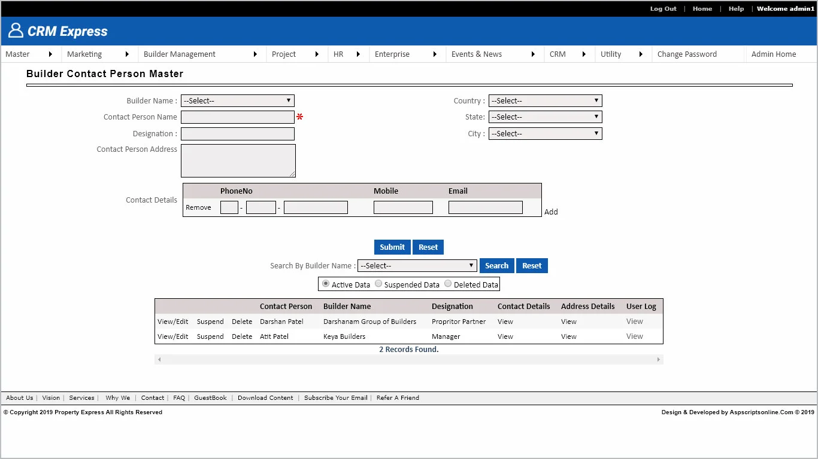Image resolution: width=818 pixels, height=459 pixels.
Task: Open GuestBook footer link
Action: click(210, 397)
